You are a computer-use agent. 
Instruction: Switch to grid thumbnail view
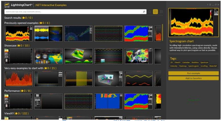point(155,12)
